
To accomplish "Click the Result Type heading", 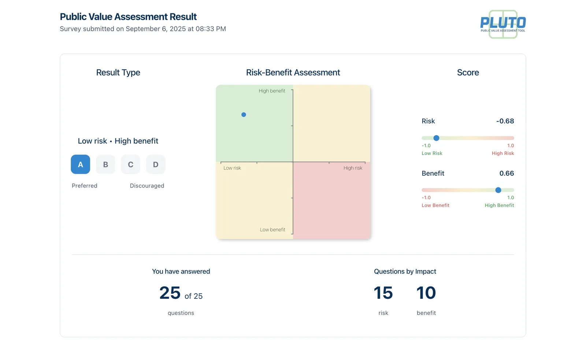I will point(118,73).
